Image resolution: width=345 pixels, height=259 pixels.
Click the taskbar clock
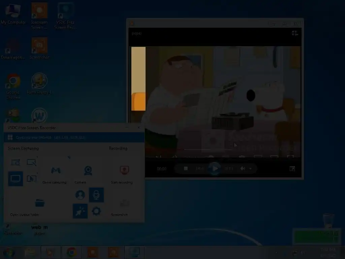(328, 252)
